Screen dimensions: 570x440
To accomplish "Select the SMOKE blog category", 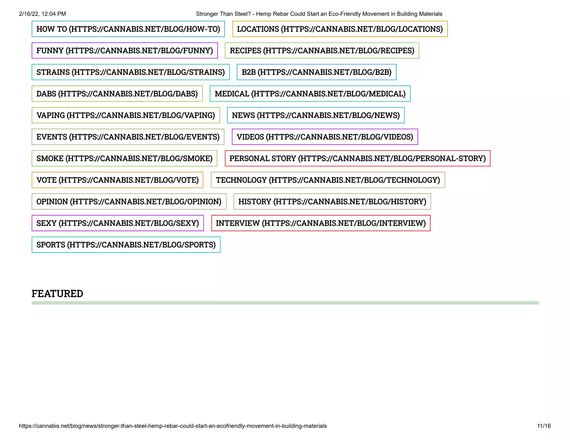I will pyautogui.click(x=124, y=158).
